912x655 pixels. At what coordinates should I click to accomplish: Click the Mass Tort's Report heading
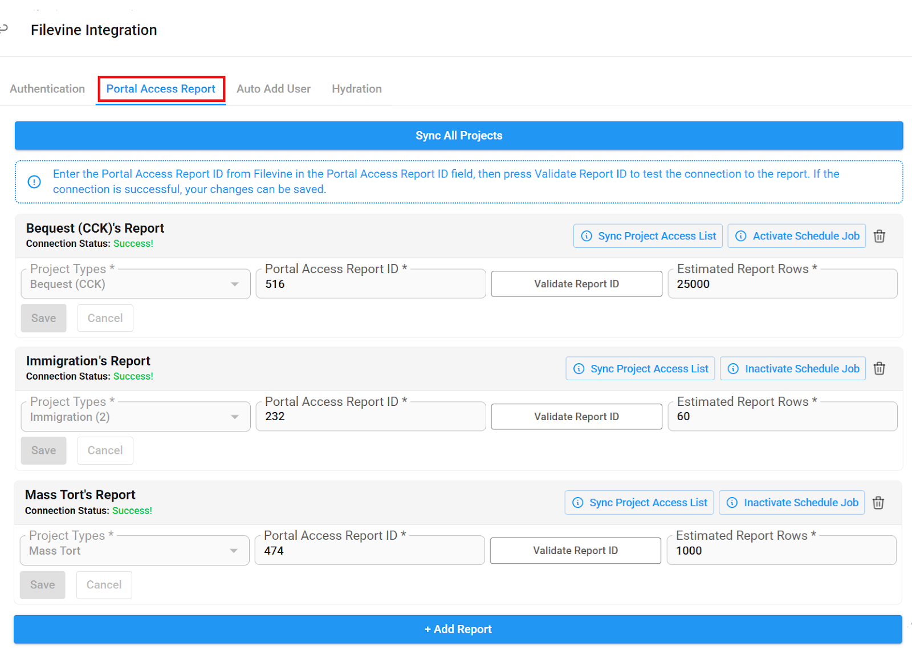click(x=80, y=495)
